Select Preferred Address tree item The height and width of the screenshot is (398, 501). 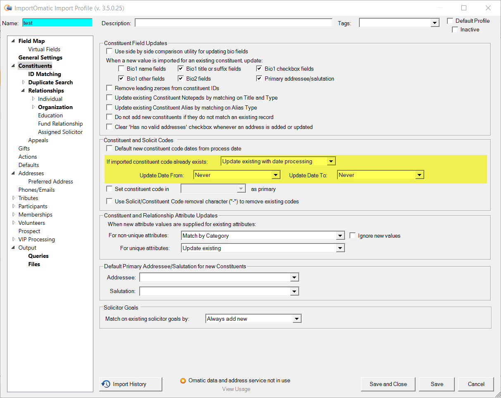click(x=50, y=181)
